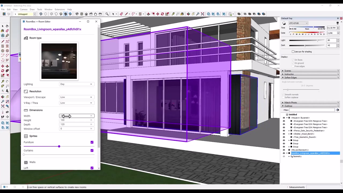Viewport: 343px width, 193px height.
Task: Open the UTC-07:00 timezone dropdown
Action: (x=298, y=23)
